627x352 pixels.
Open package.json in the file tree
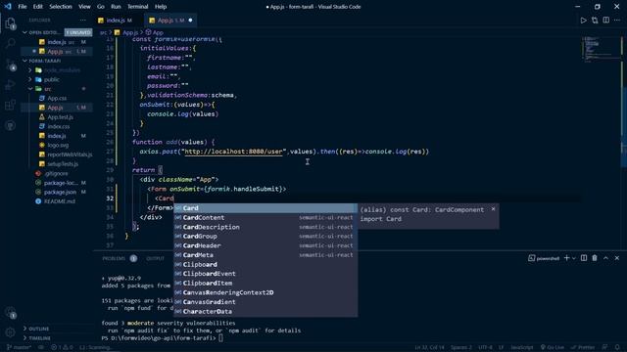[x=60, y=192]
